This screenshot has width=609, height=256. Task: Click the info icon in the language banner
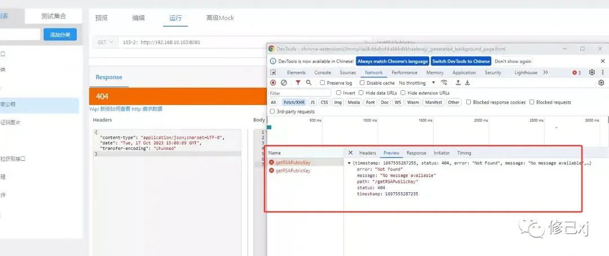(x=273, y=61)
